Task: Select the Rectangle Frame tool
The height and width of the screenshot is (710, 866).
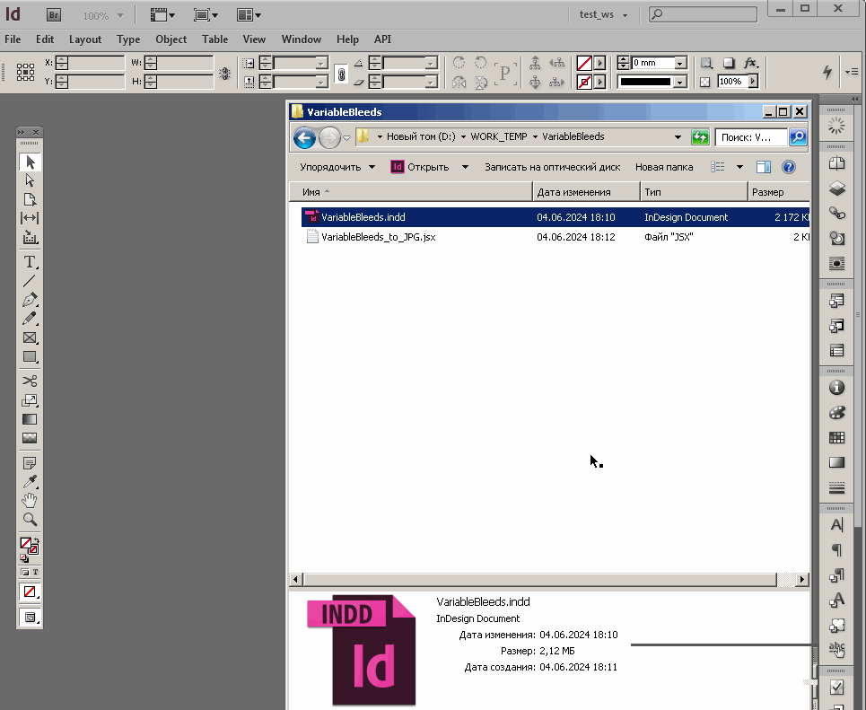Action: point(30,337)
